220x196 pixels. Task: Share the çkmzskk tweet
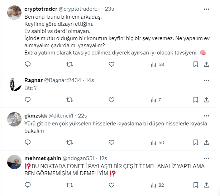click(206, 142)
